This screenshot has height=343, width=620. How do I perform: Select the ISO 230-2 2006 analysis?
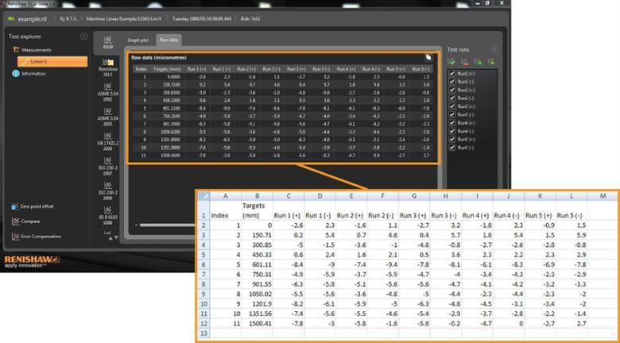coord(108,191)
